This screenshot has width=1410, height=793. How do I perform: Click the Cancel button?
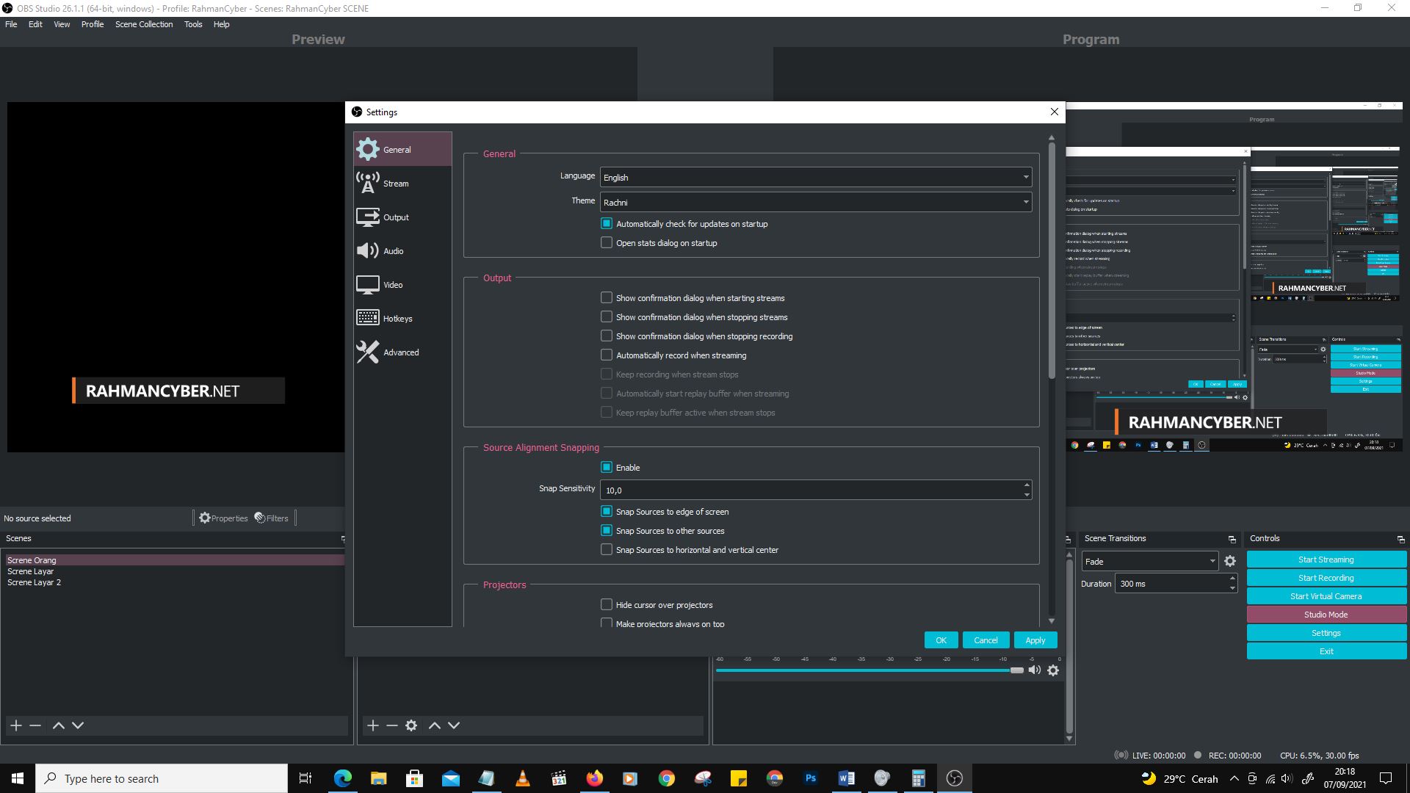coord(986,640)
